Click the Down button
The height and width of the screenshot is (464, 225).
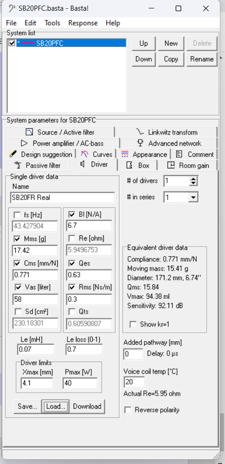pos(143,59)
